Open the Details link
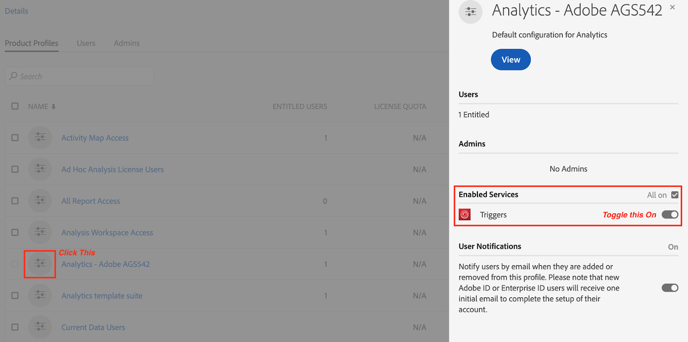The height and width of the screenshot is (342, 688). 16,11
